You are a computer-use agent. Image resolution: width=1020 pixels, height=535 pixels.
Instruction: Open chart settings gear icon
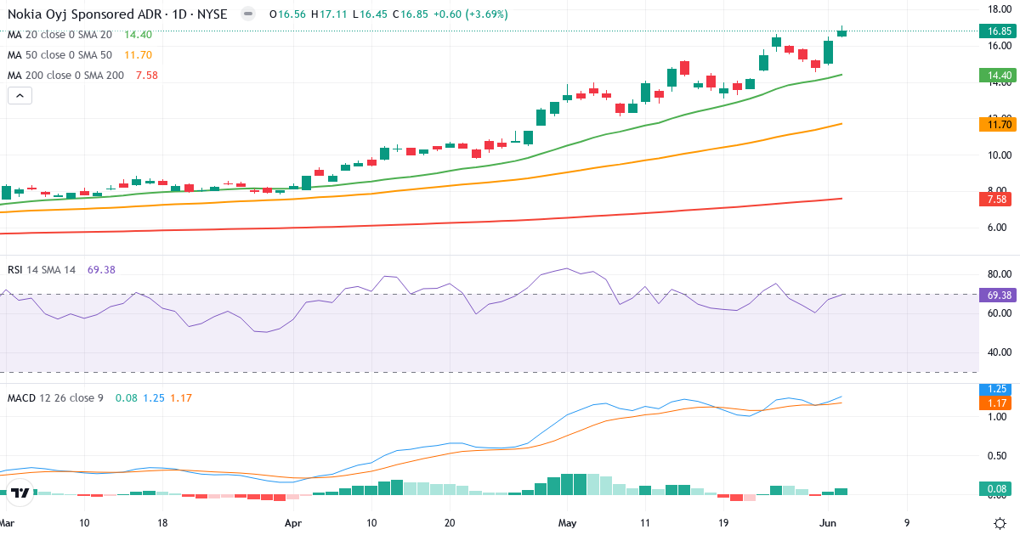tap(1000, 522)
